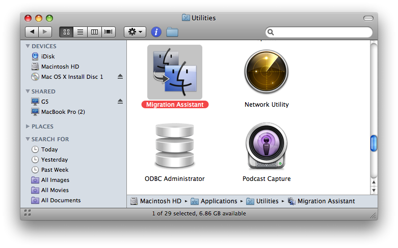Click the window zoom green button
Screen dimensions: 398x248
tap(49, 18)
